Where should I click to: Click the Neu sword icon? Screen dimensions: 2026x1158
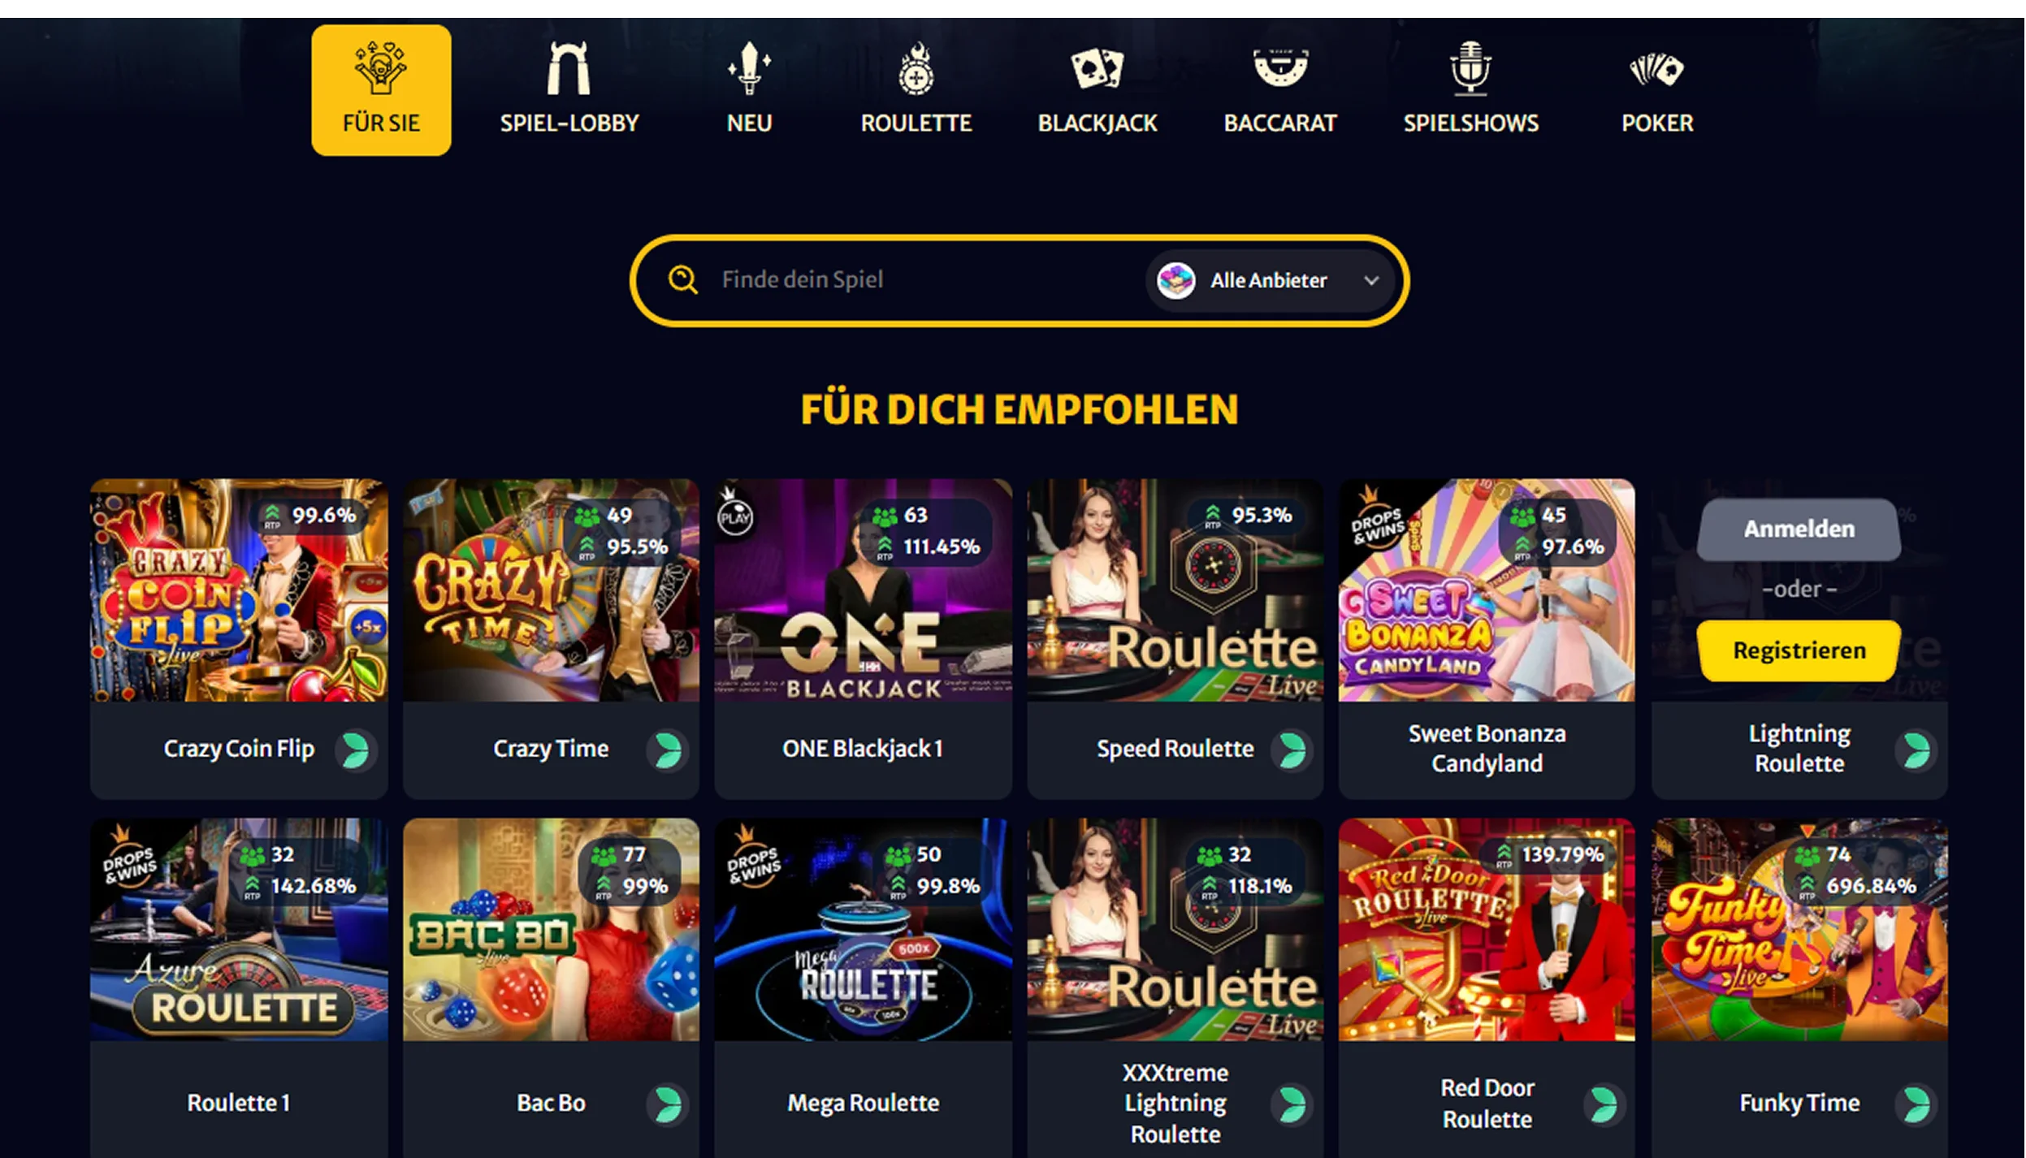(x=749, y=68)
